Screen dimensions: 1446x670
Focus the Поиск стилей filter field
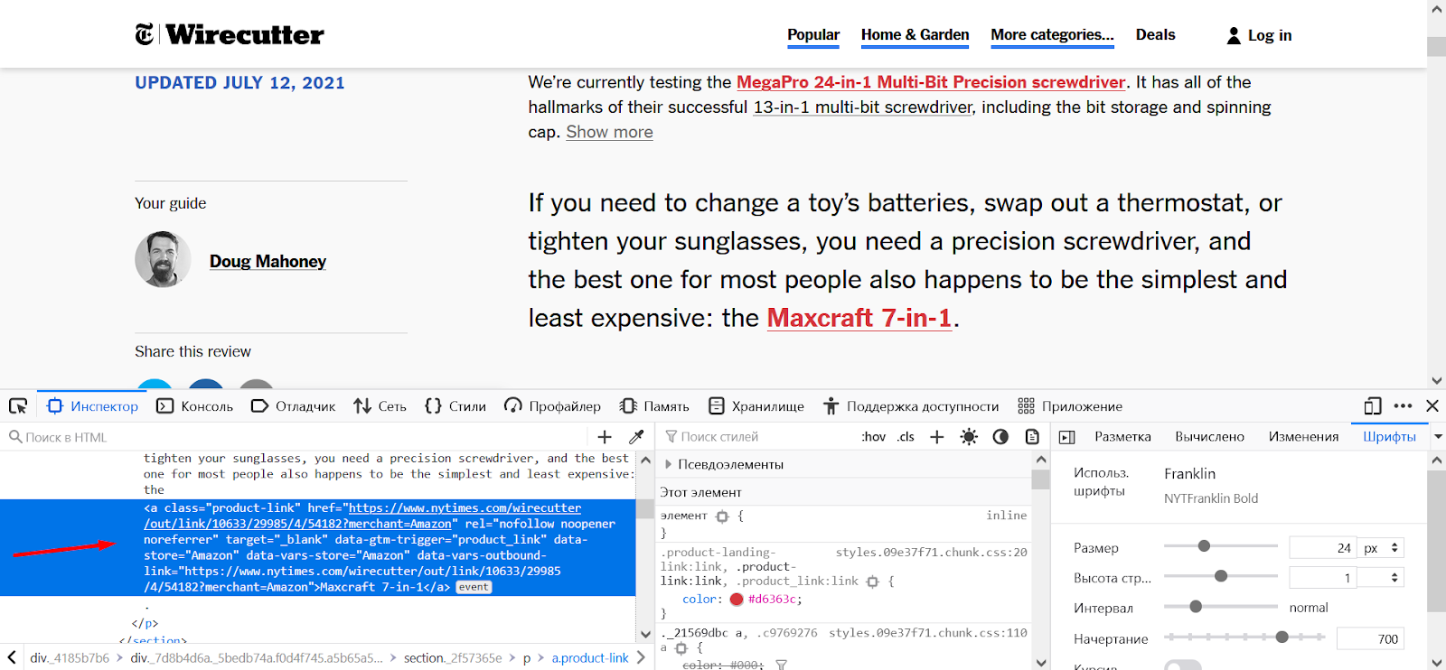[x=757, y=437]
